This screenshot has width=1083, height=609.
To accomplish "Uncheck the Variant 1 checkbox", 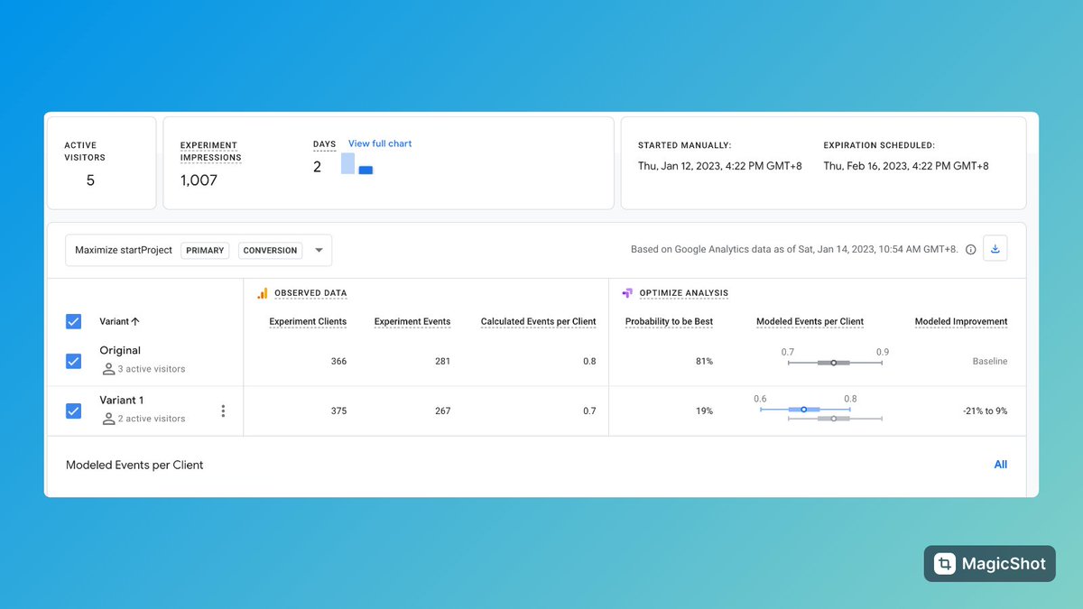I will tap(74, 411).
